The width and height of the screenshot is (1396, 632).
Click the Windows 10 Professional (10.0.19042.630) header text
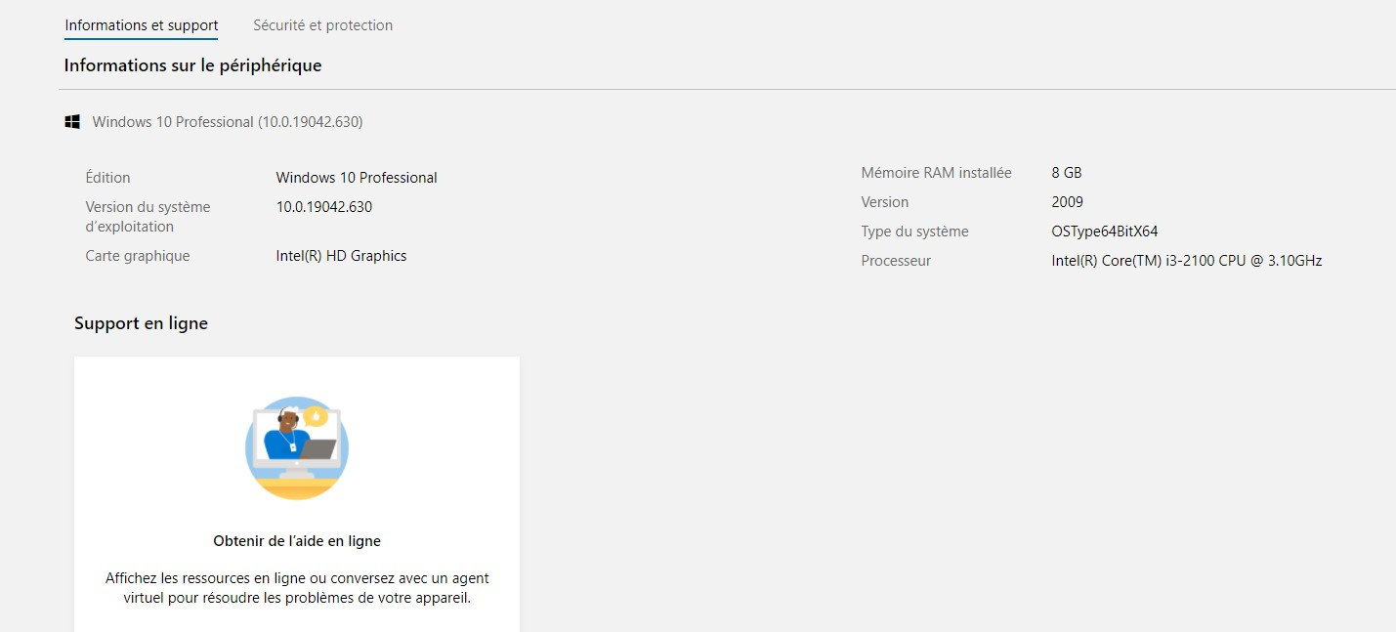click(228, 122)
